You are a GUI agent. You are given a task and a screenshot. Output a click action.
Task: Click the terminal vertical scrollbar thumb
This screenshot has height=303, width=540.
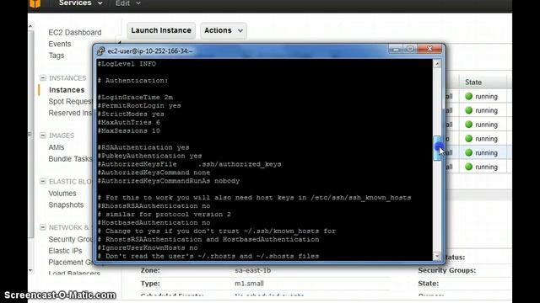(x=437, y=148)
